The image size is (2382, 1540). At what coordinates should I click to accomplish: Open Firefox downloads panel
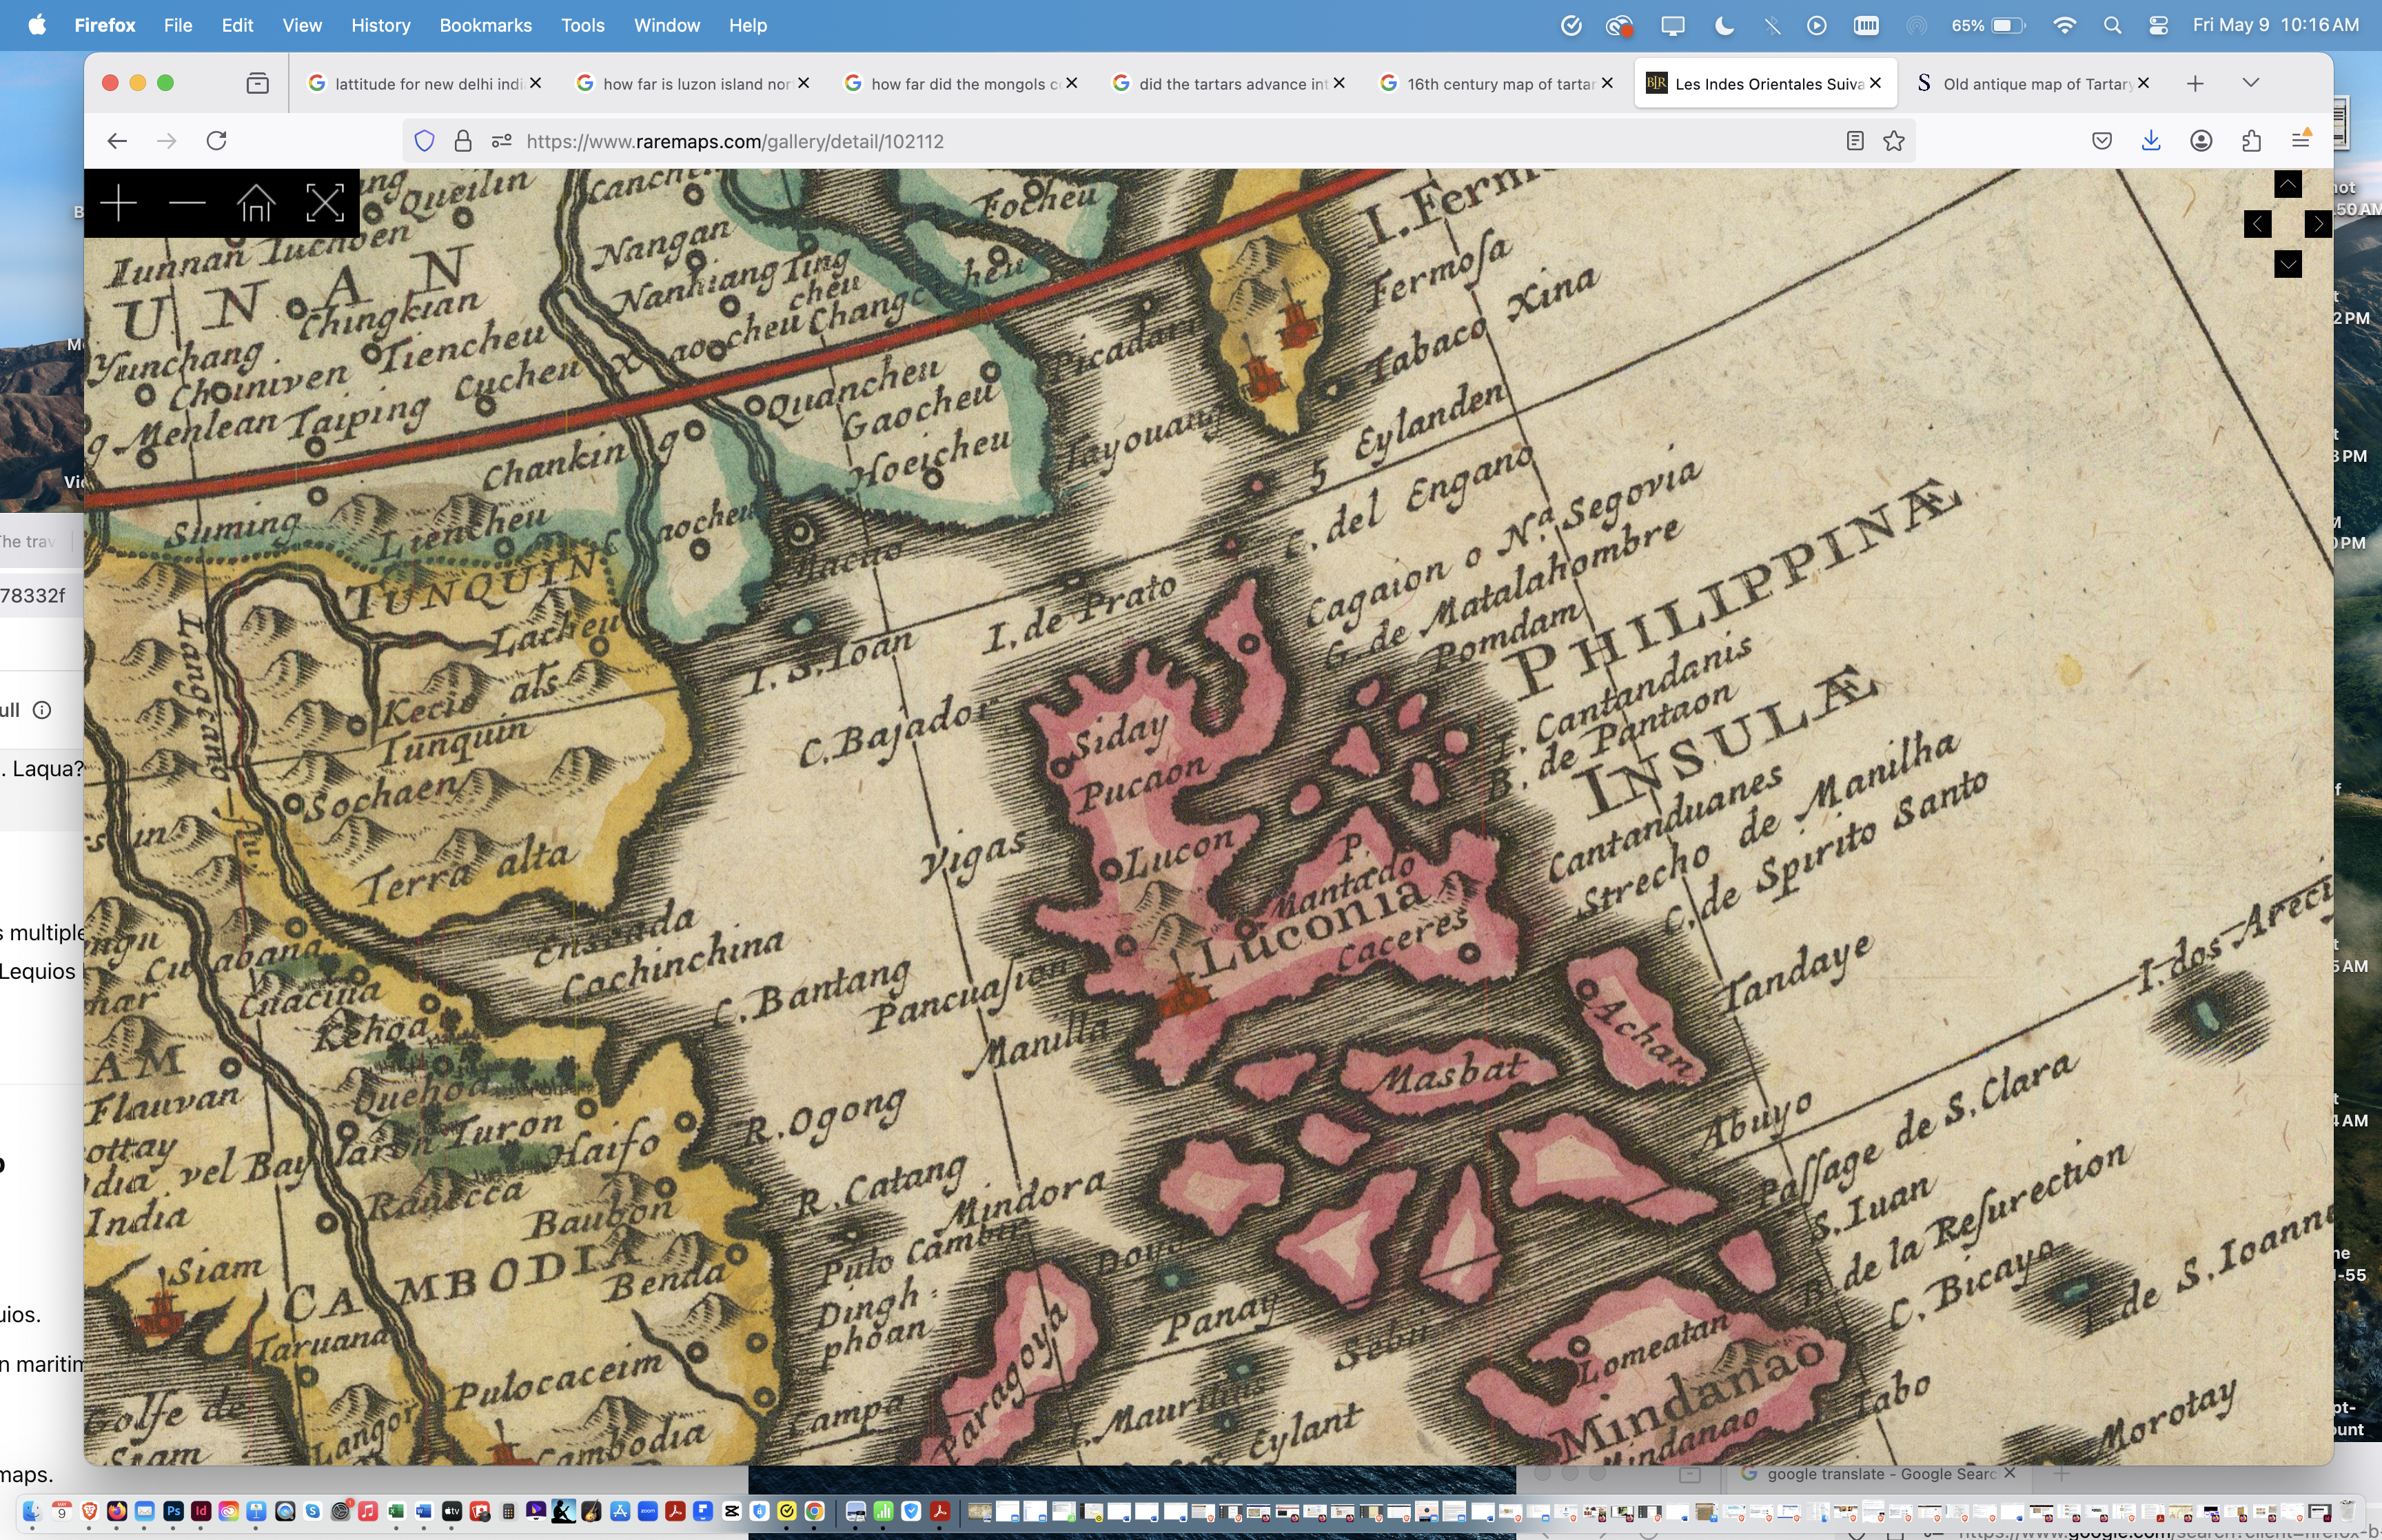[2151, 141]
